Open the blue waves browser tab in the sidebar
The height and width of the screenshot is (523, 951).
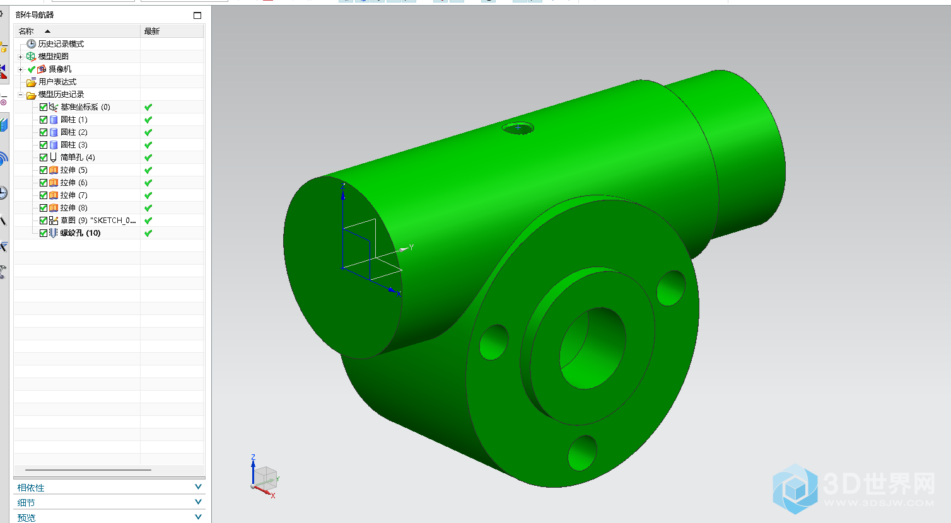(x=3, y=159)
